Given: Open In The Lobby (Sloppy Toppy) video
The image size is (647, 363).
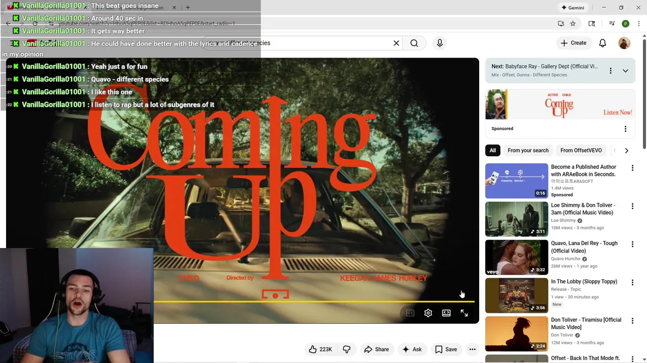Looking at the screenshot, I should pos(584,281).
